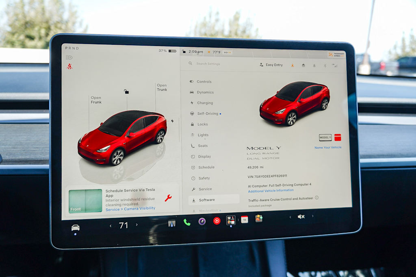Open the Schedule settings menu

point(203,167)
